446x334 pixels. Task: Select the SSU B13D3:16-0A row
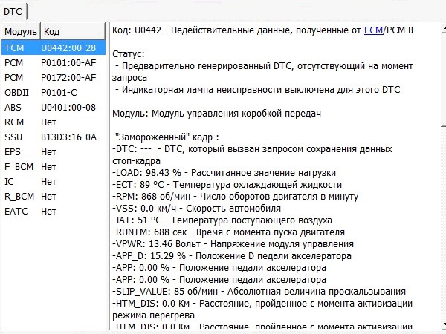[54, 137]
